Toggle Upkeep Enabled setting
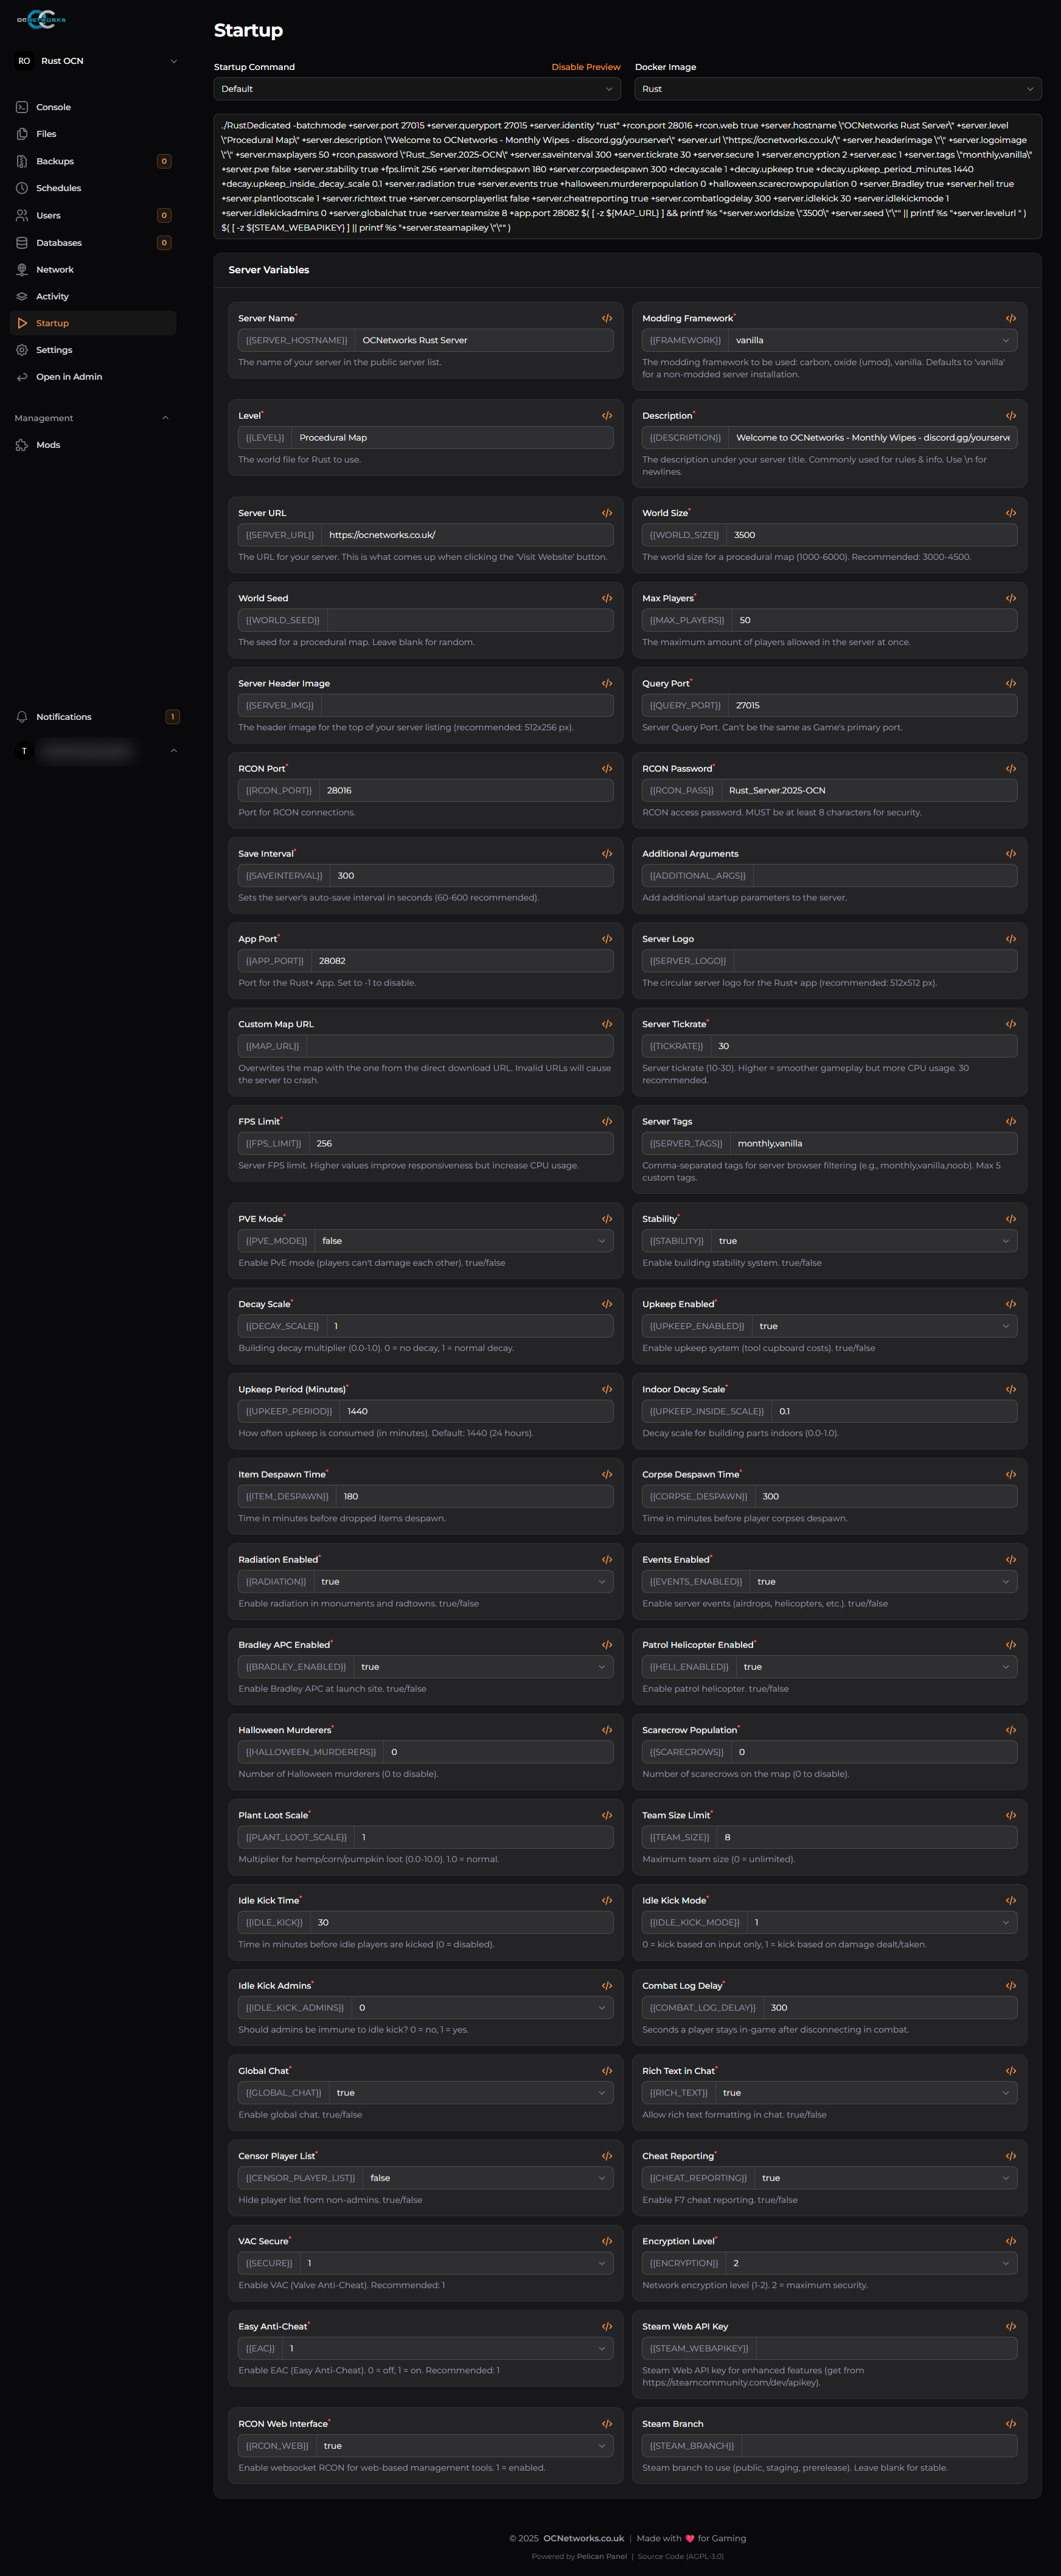1061x2576 pixels. click(x=884, y=1325)
